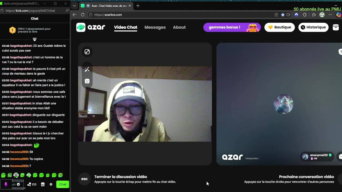This screenshot has height=192, width=342.
Task: Click the 'Prochaine conversation vidéo' label
Action: point(306,177)
